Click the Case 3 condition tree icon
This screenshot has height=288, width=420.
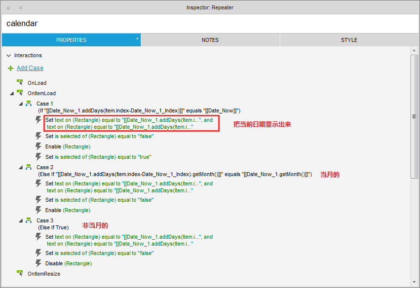click(29, 220)
